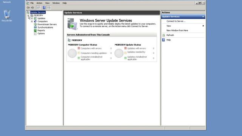Click 'Computers needing updates:' text
Image resolution: width=242 pixels, height=136 pixels.
point(94,53)
